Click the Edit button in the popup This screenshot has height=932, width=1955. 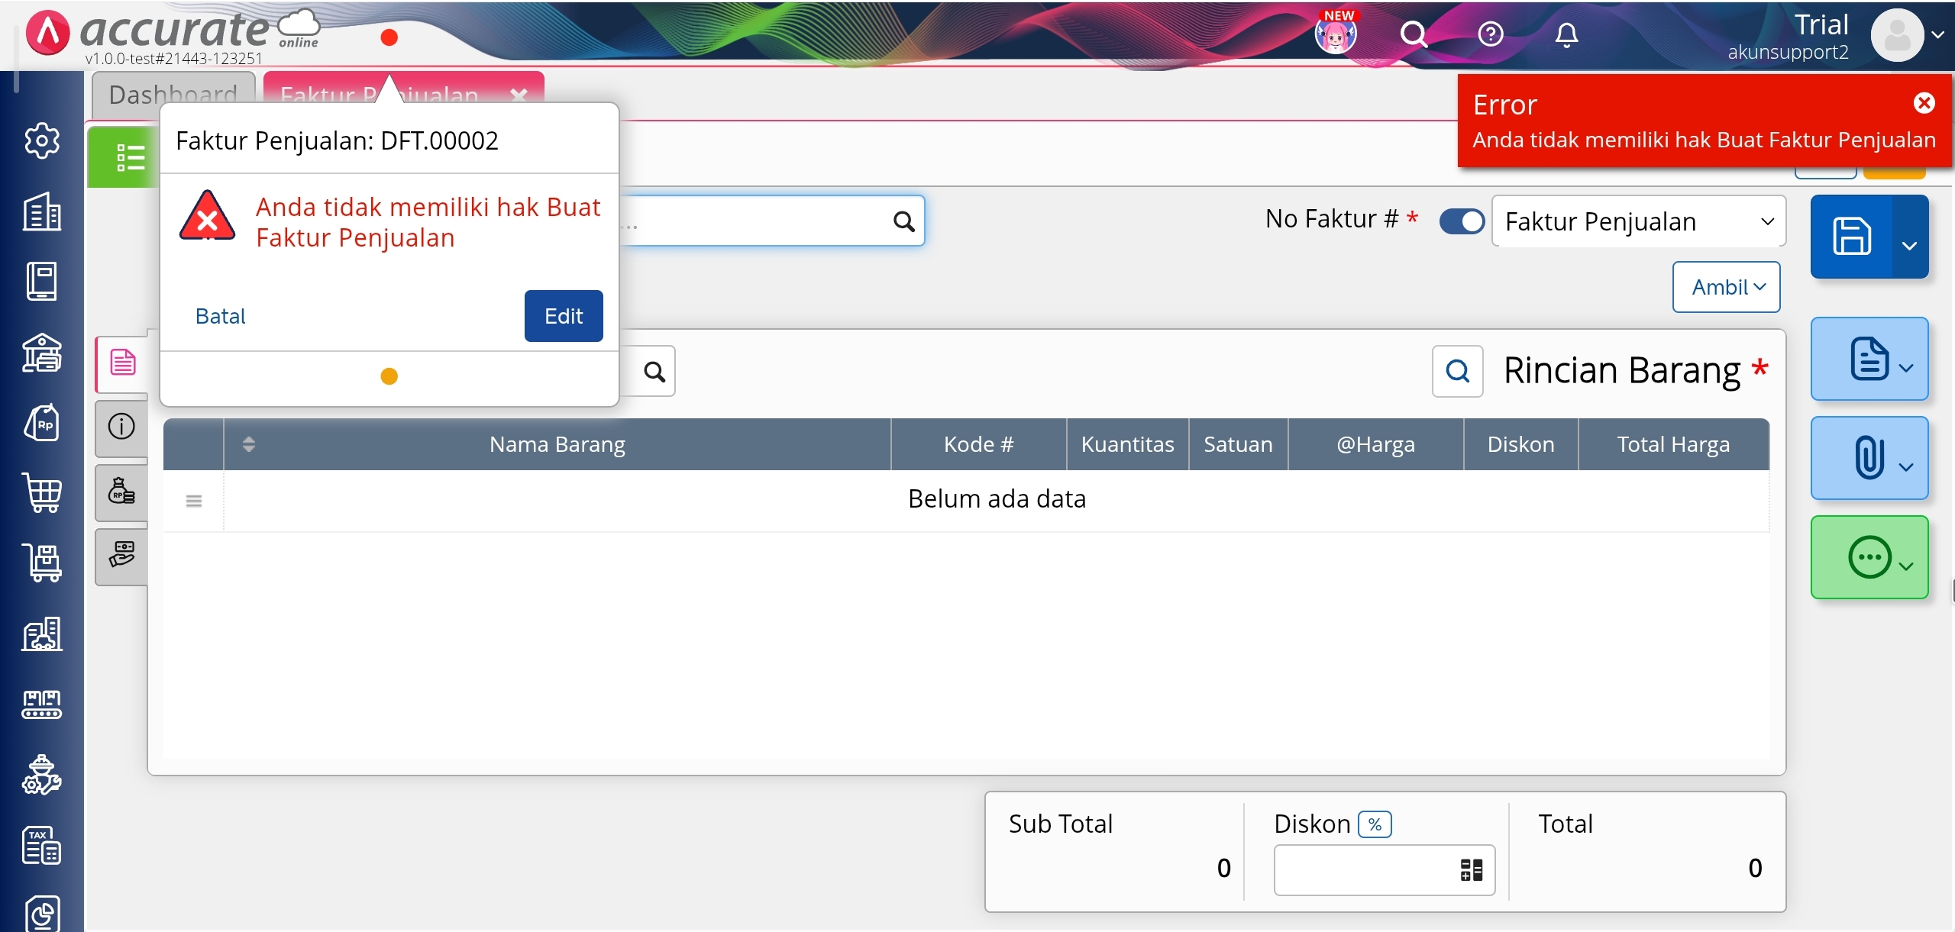pyautogui.click(x=564, y=316)
